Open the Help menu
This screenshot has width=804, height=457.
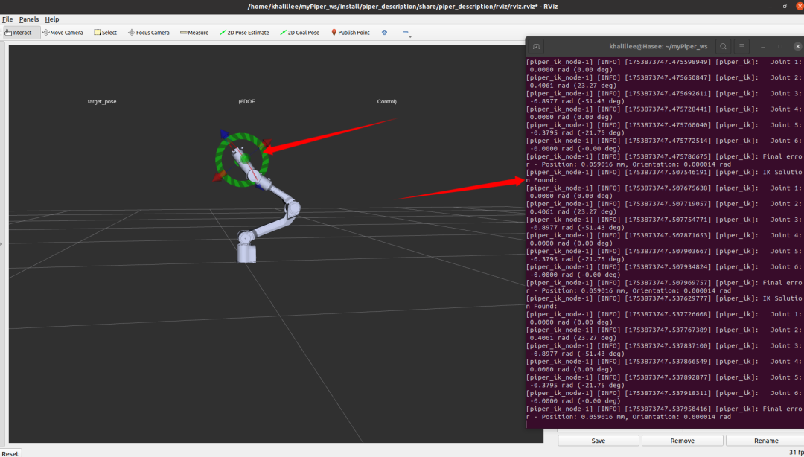pos(52,19)
